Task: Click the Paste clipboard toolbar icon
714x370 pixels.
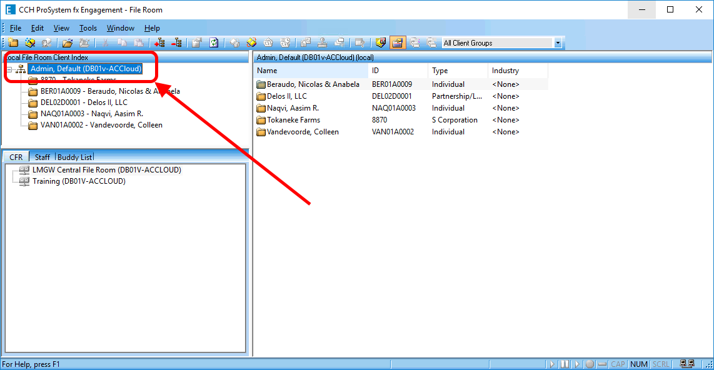Action: click(139, 42)
